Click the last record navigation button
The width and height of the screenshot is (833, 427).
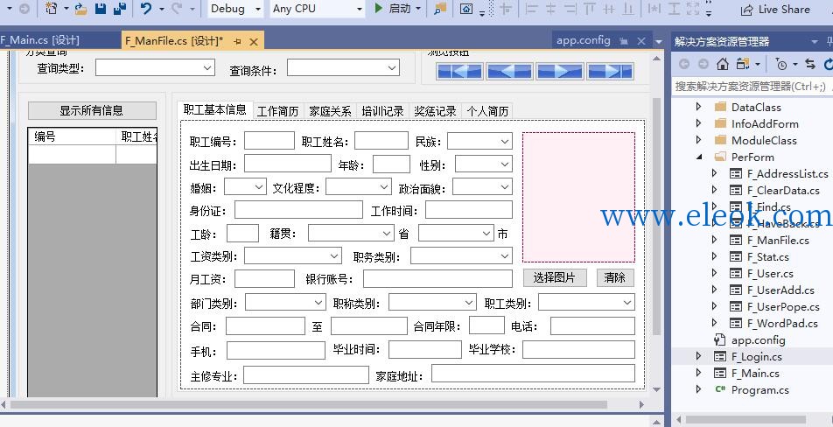610,71
